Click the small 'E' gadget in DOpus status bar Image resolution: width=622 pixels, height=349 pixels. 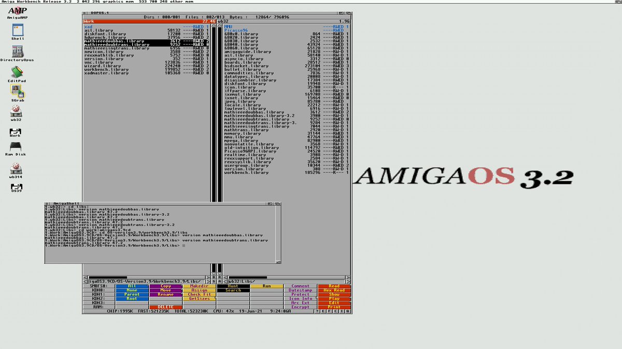323,311
